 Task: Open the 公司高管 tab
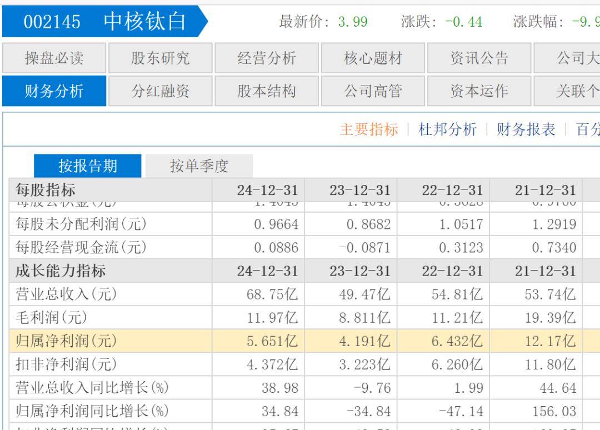373,91
